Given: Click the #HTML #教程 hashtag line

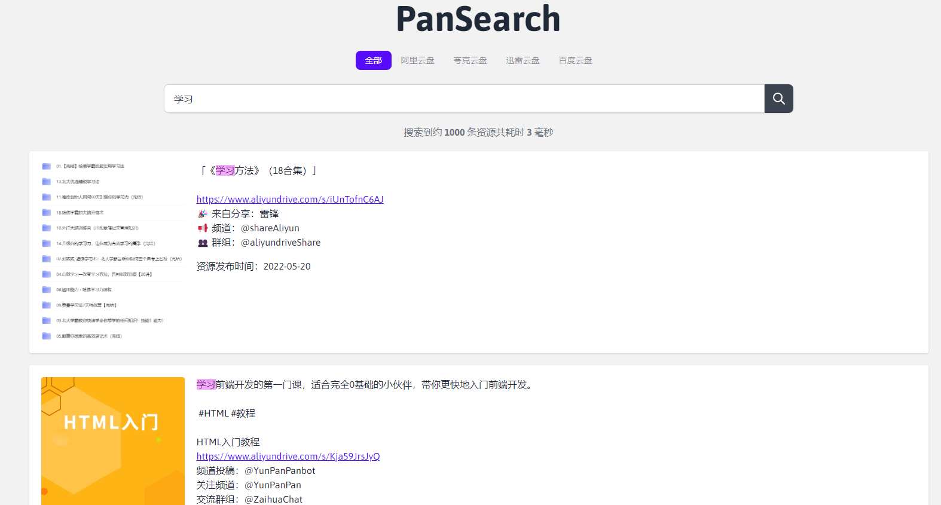Looking at the screenshot, I should click(x=227, y=414).
